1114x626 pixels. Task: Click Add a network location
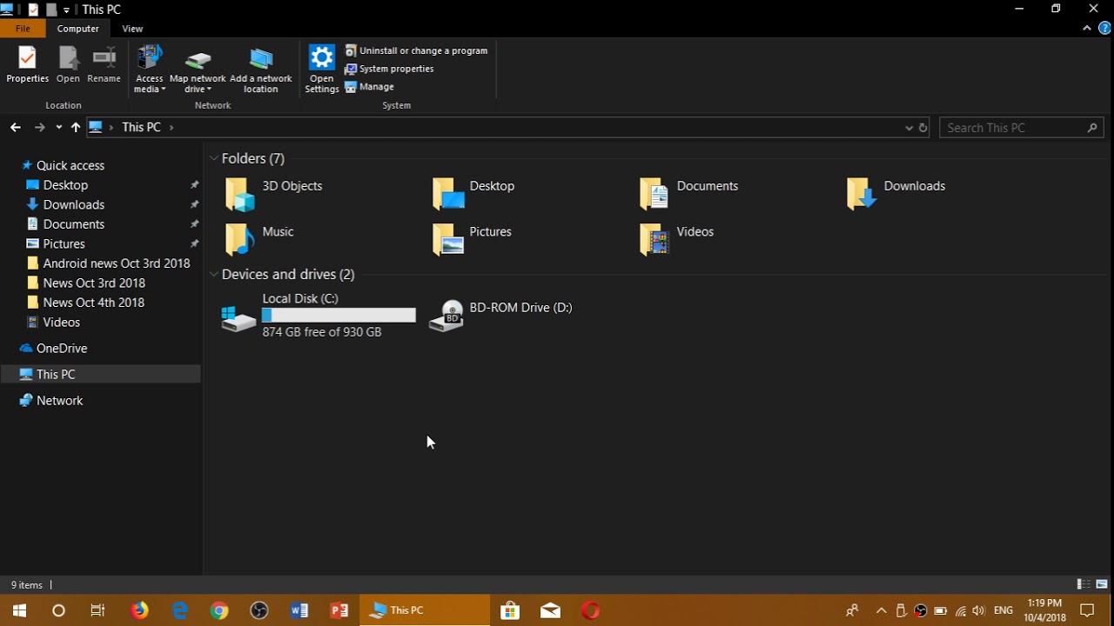pos(261,70)
